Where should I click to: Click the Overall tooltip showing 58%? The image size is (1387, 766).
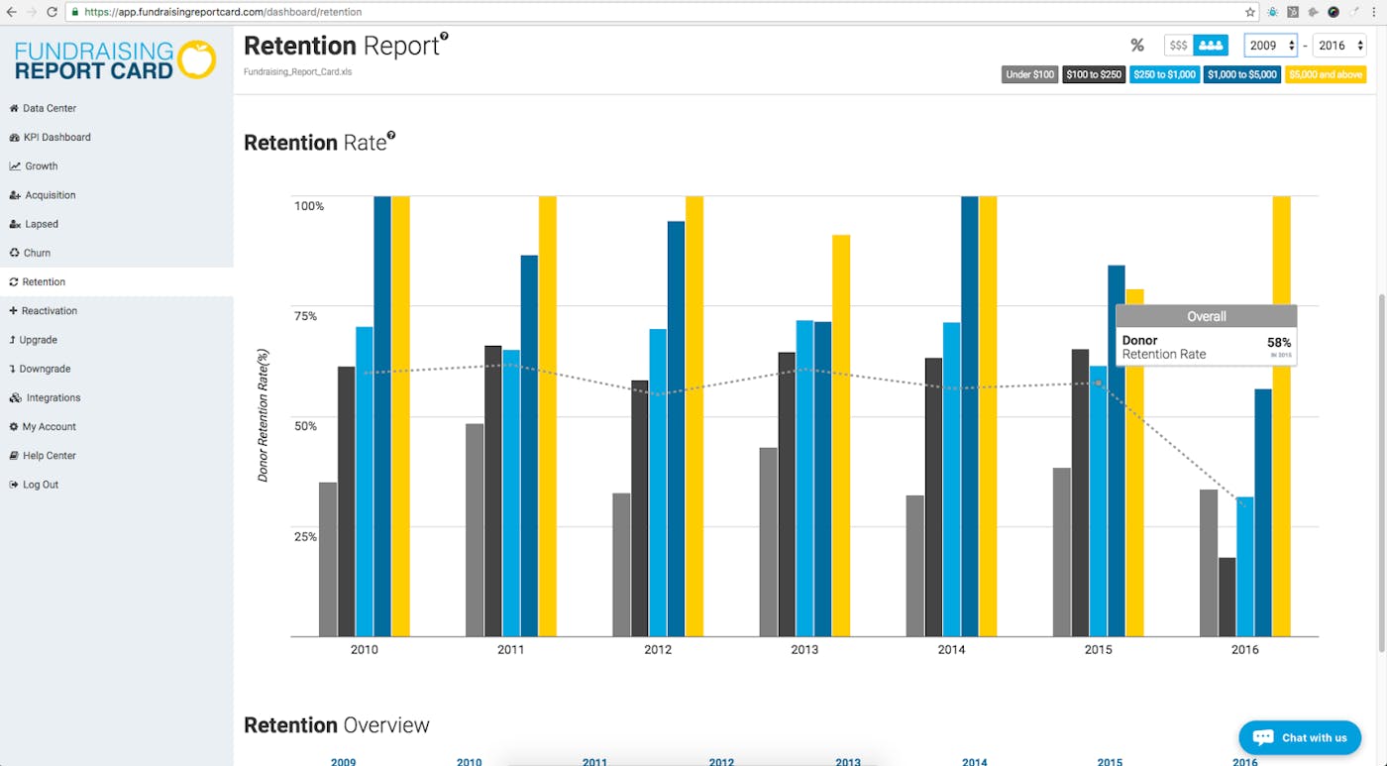(x=1206, y=336)
